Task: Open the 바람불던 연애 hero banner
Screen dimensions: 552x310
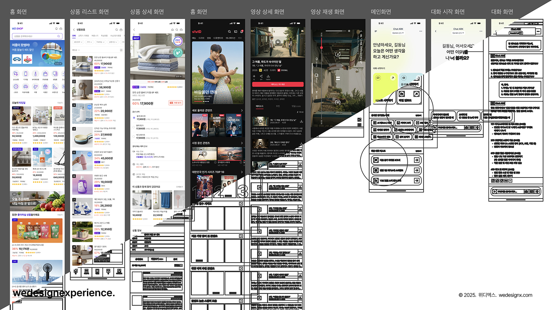Action: coord(218,73)
